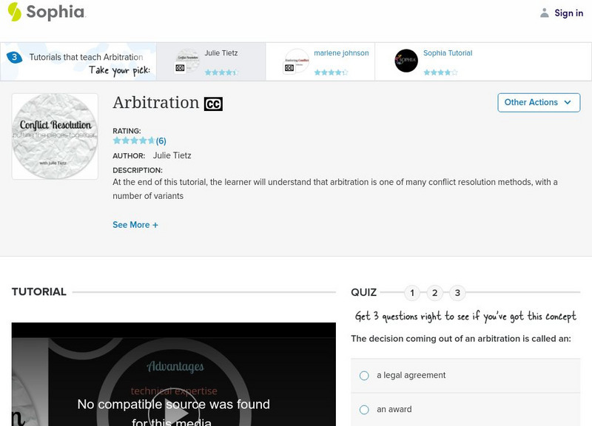Click the CC badge next to Arbitration title
The height and width of the screenshot is (426, 592).
(x=213, y=104)
